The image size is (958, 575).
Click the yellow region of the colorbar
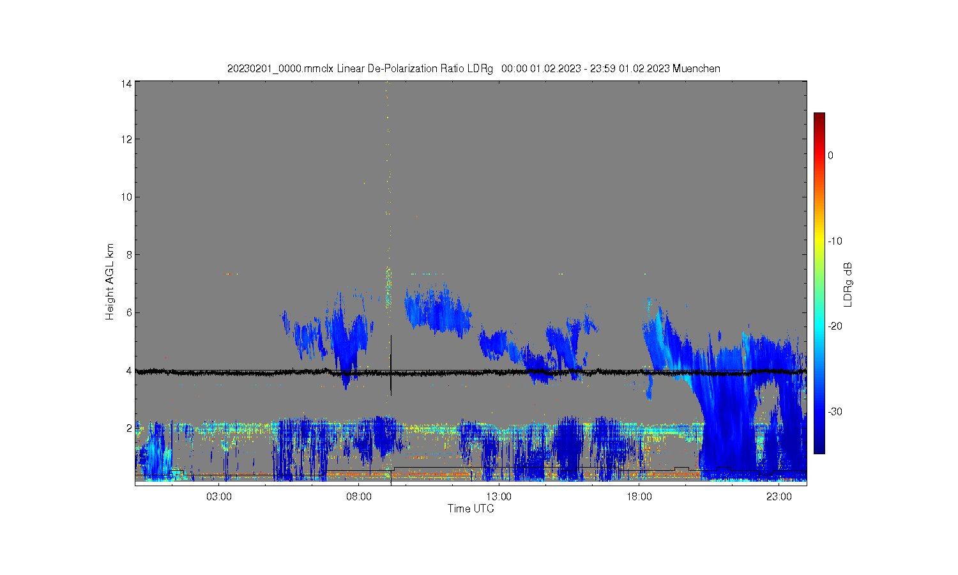pyautogui.click(x=819, y=241)
